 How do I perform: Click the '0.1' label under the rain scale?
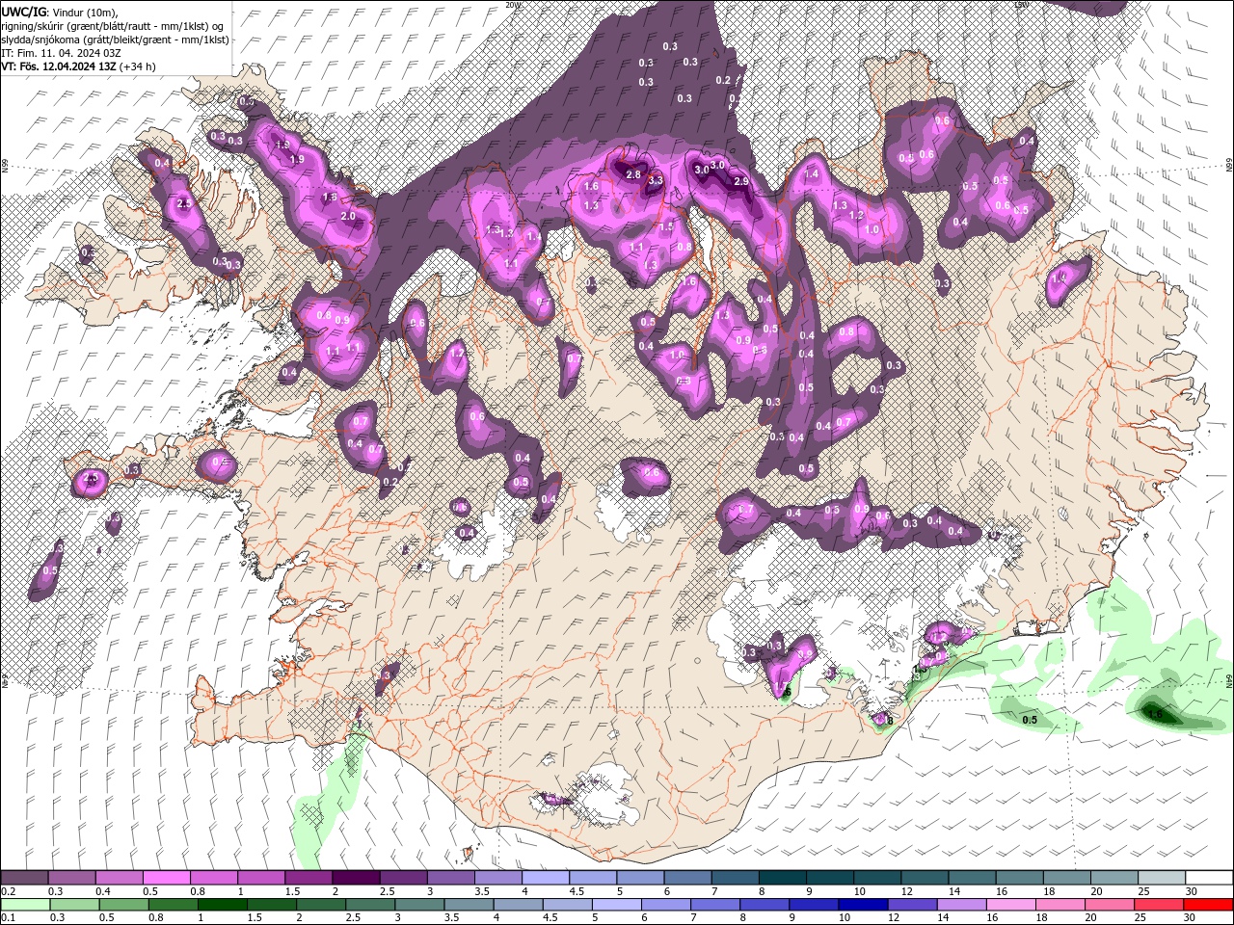(x=8, y=917)
